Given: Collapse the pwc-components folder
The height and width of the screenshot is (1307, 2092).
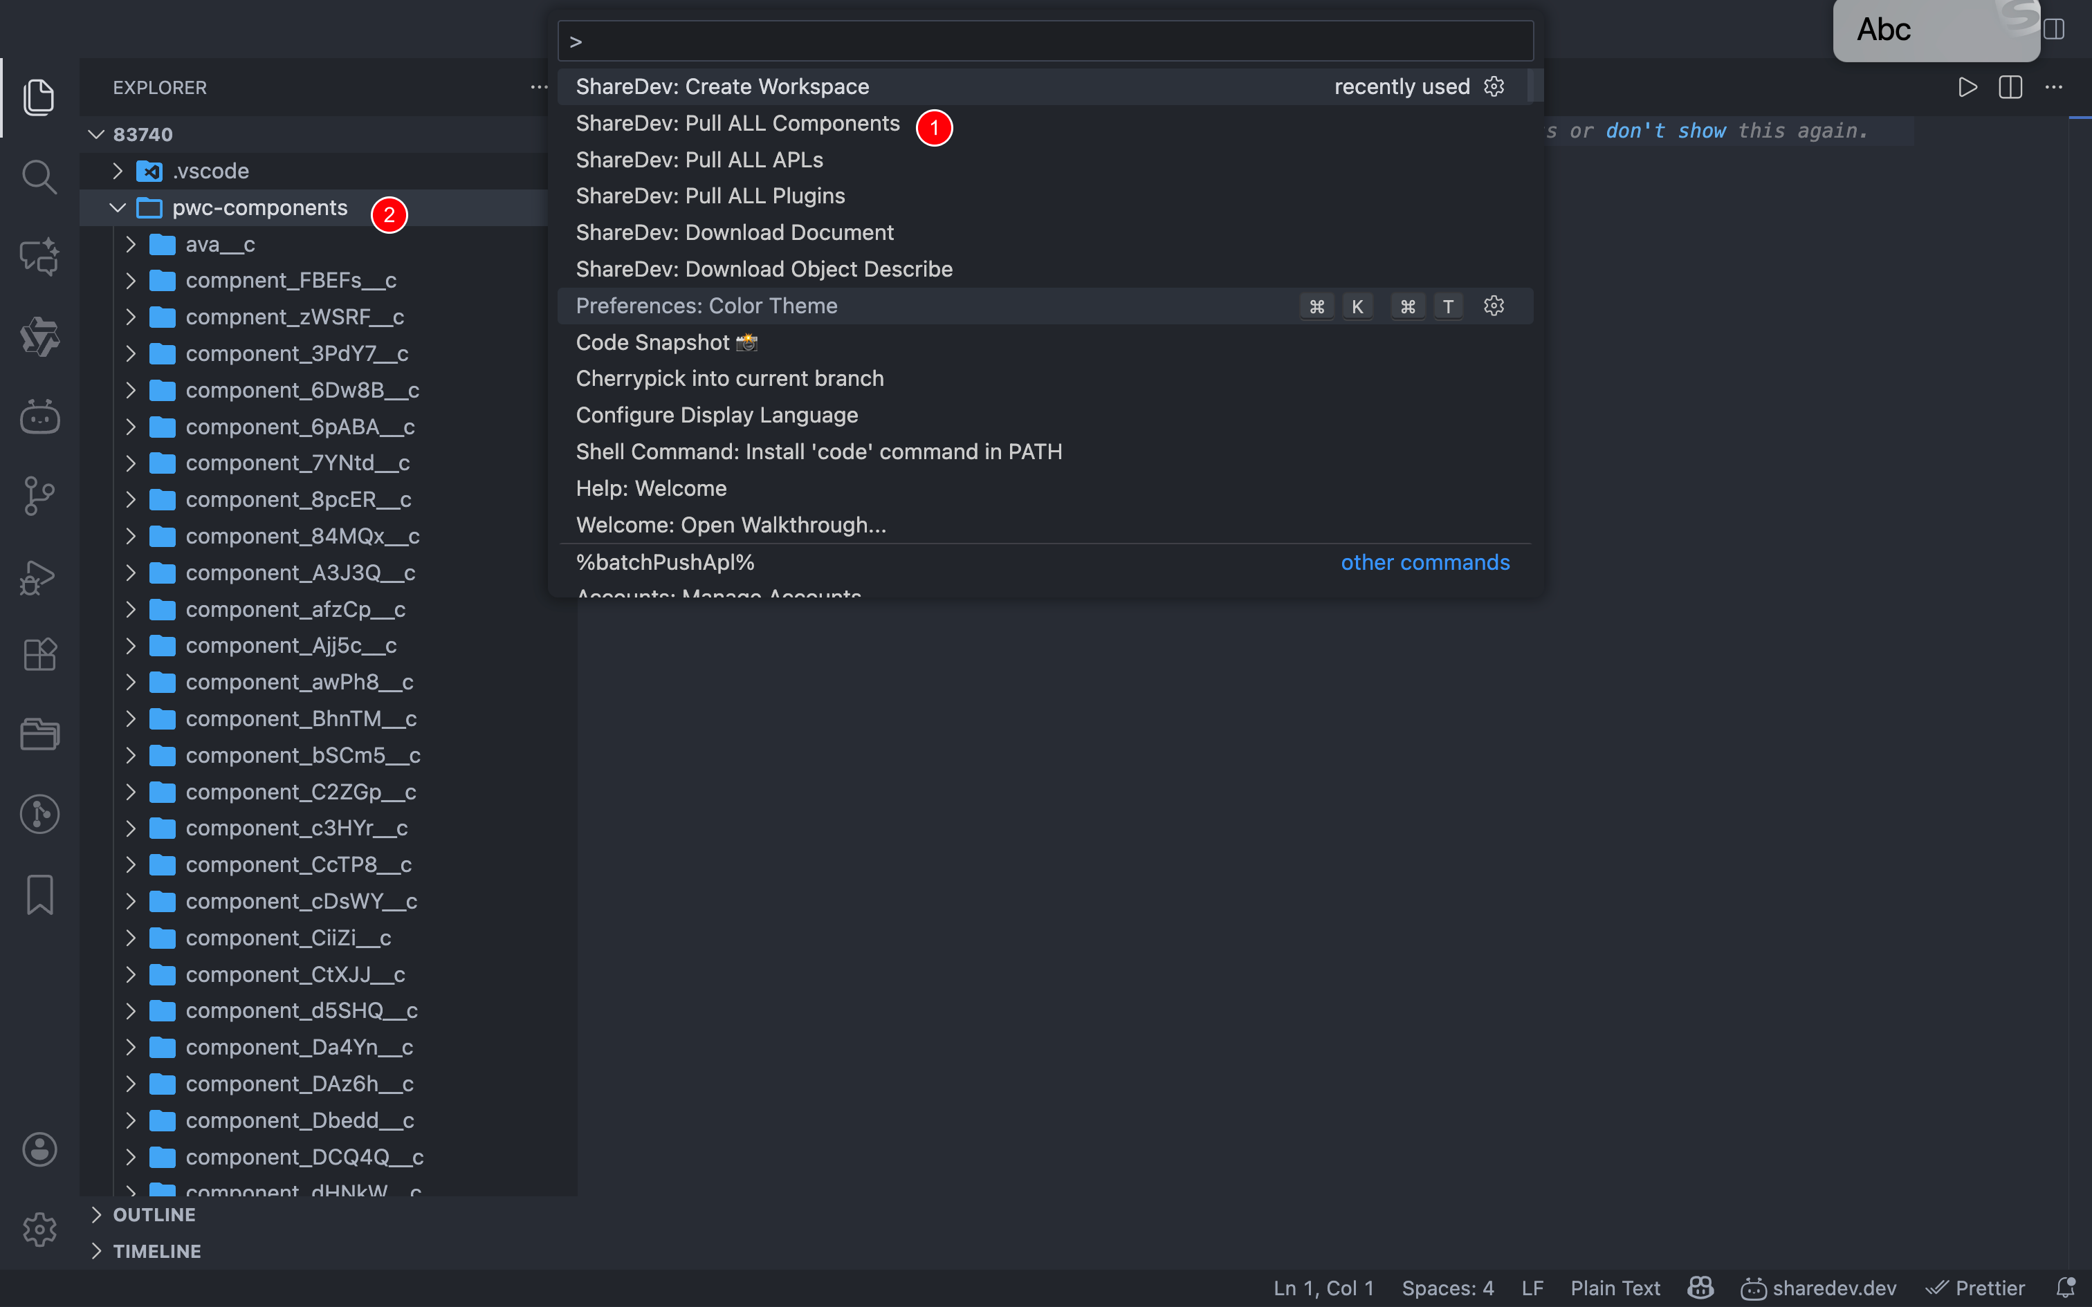Looking at the screenshot, I should [118, 208].
